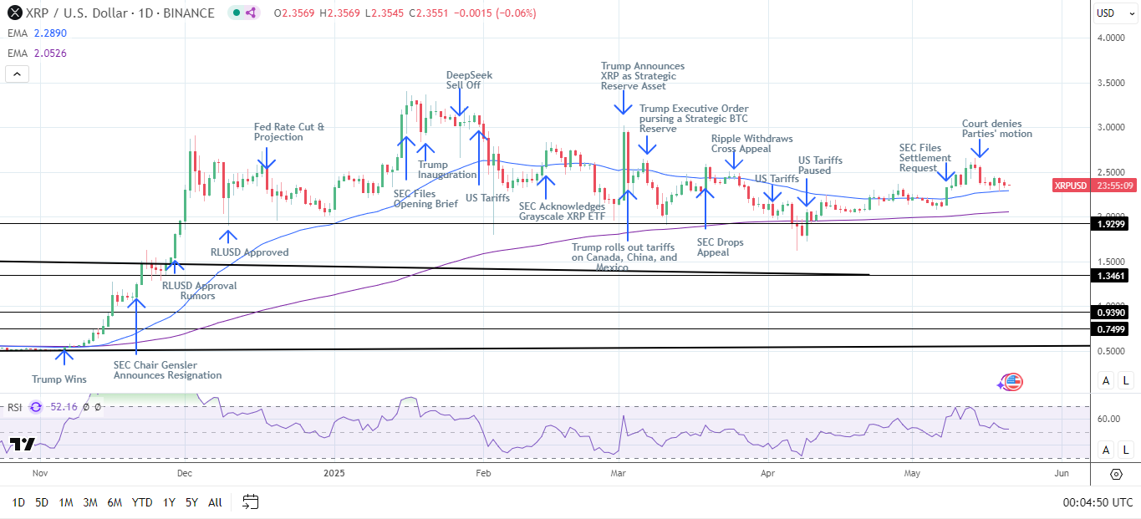
Task: Click the 1.9299 horizontal line price label
Action: (1111, 224)
